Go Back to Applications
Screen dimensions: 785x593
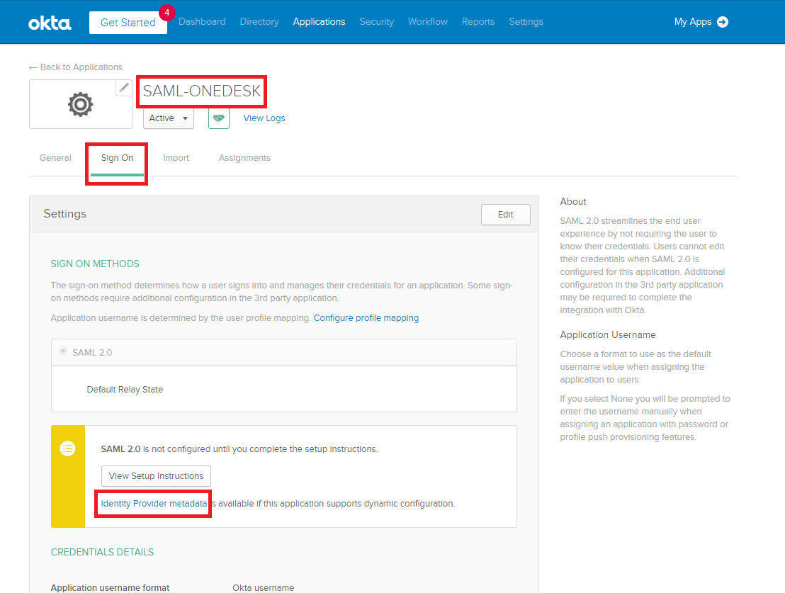click(x=76, y=67)
